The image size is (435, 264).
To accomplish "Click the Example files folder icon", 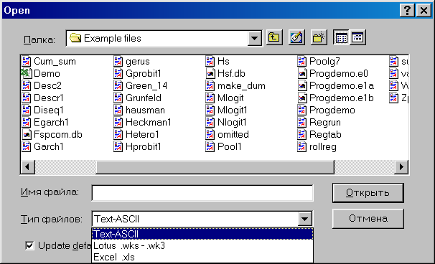I will (x=75, y=37).
